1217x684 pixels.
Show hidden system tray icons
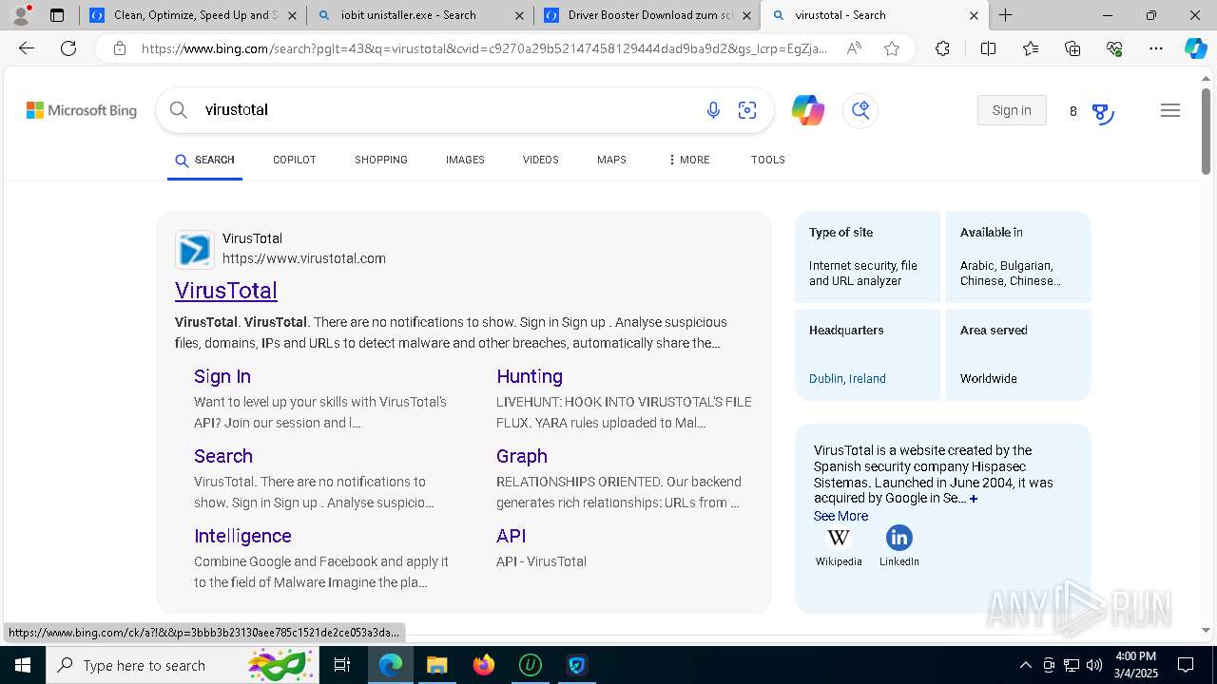coord(1025,665)
